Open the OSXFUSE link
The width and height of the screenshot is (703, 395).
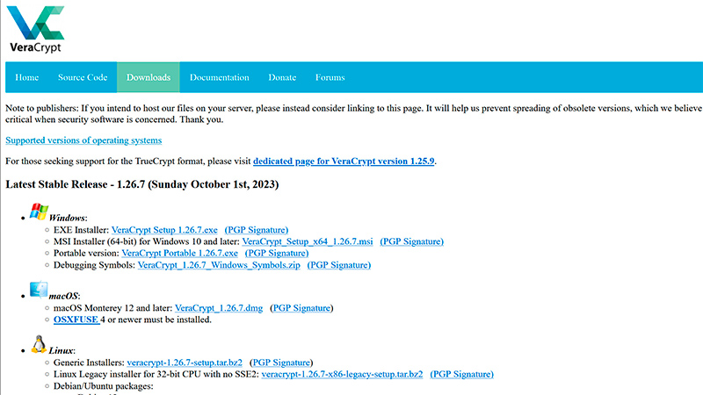tap(76, 320)
